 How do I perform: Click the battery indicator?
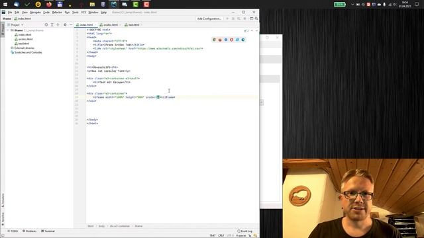pyautogui.click(x=340, y=5)
